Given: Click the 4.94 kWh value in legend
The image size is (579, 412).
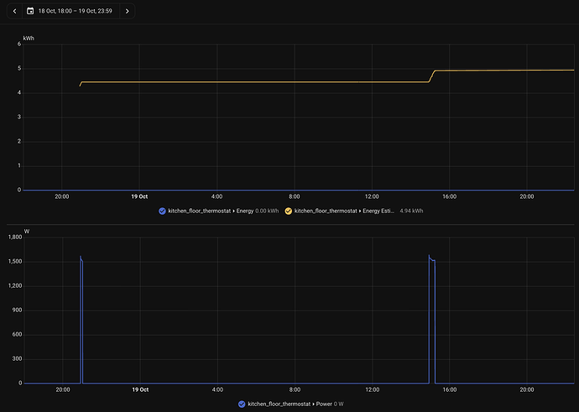Looking at the screenshot, I should (x=411, y=211).
